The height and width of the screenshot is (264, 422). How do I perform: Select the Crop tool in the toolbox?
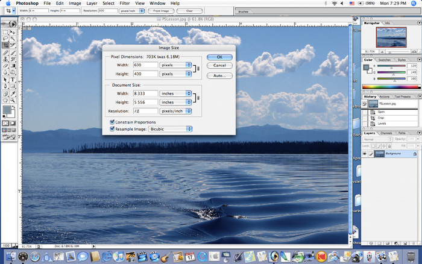(x=5, y=45)
